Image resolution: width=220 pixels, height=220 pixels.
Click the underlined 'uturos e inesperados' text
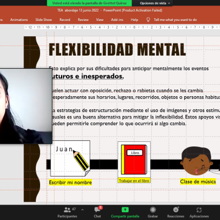coord(87,76)
